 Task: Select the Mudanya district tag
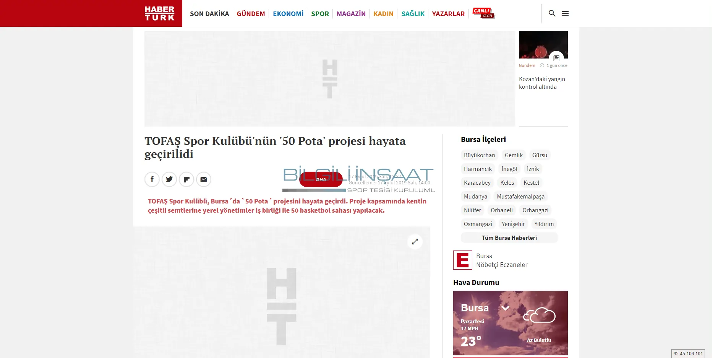[x=475, y=197]
